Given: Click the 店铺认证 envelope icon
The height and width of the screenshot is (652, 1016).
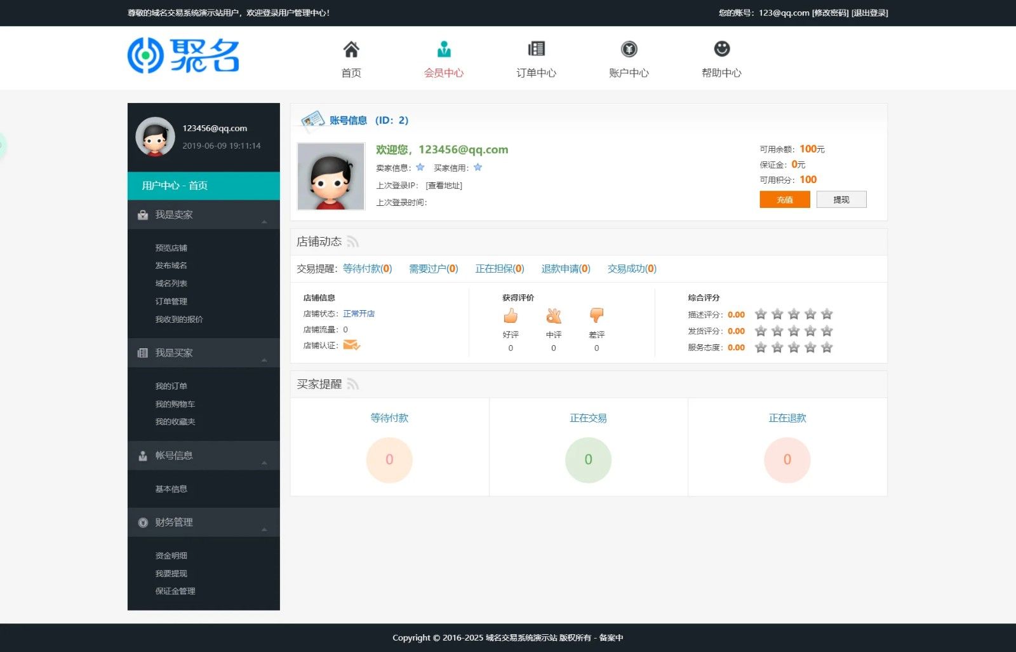Looking at the screenshot, I should click(351, 345).
